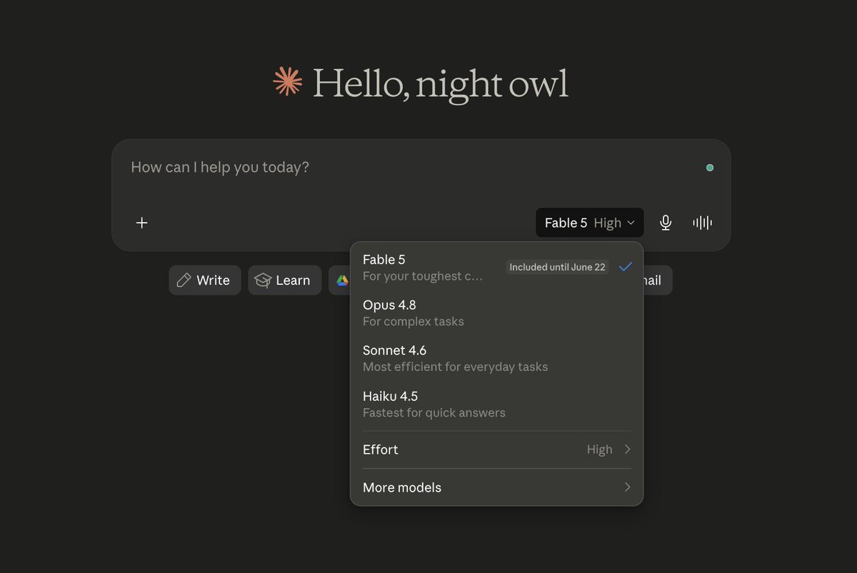Viewport: 857px width, 573px height.
Task: Start voice dictation with microphone icon
Action: tap(666, 223)
